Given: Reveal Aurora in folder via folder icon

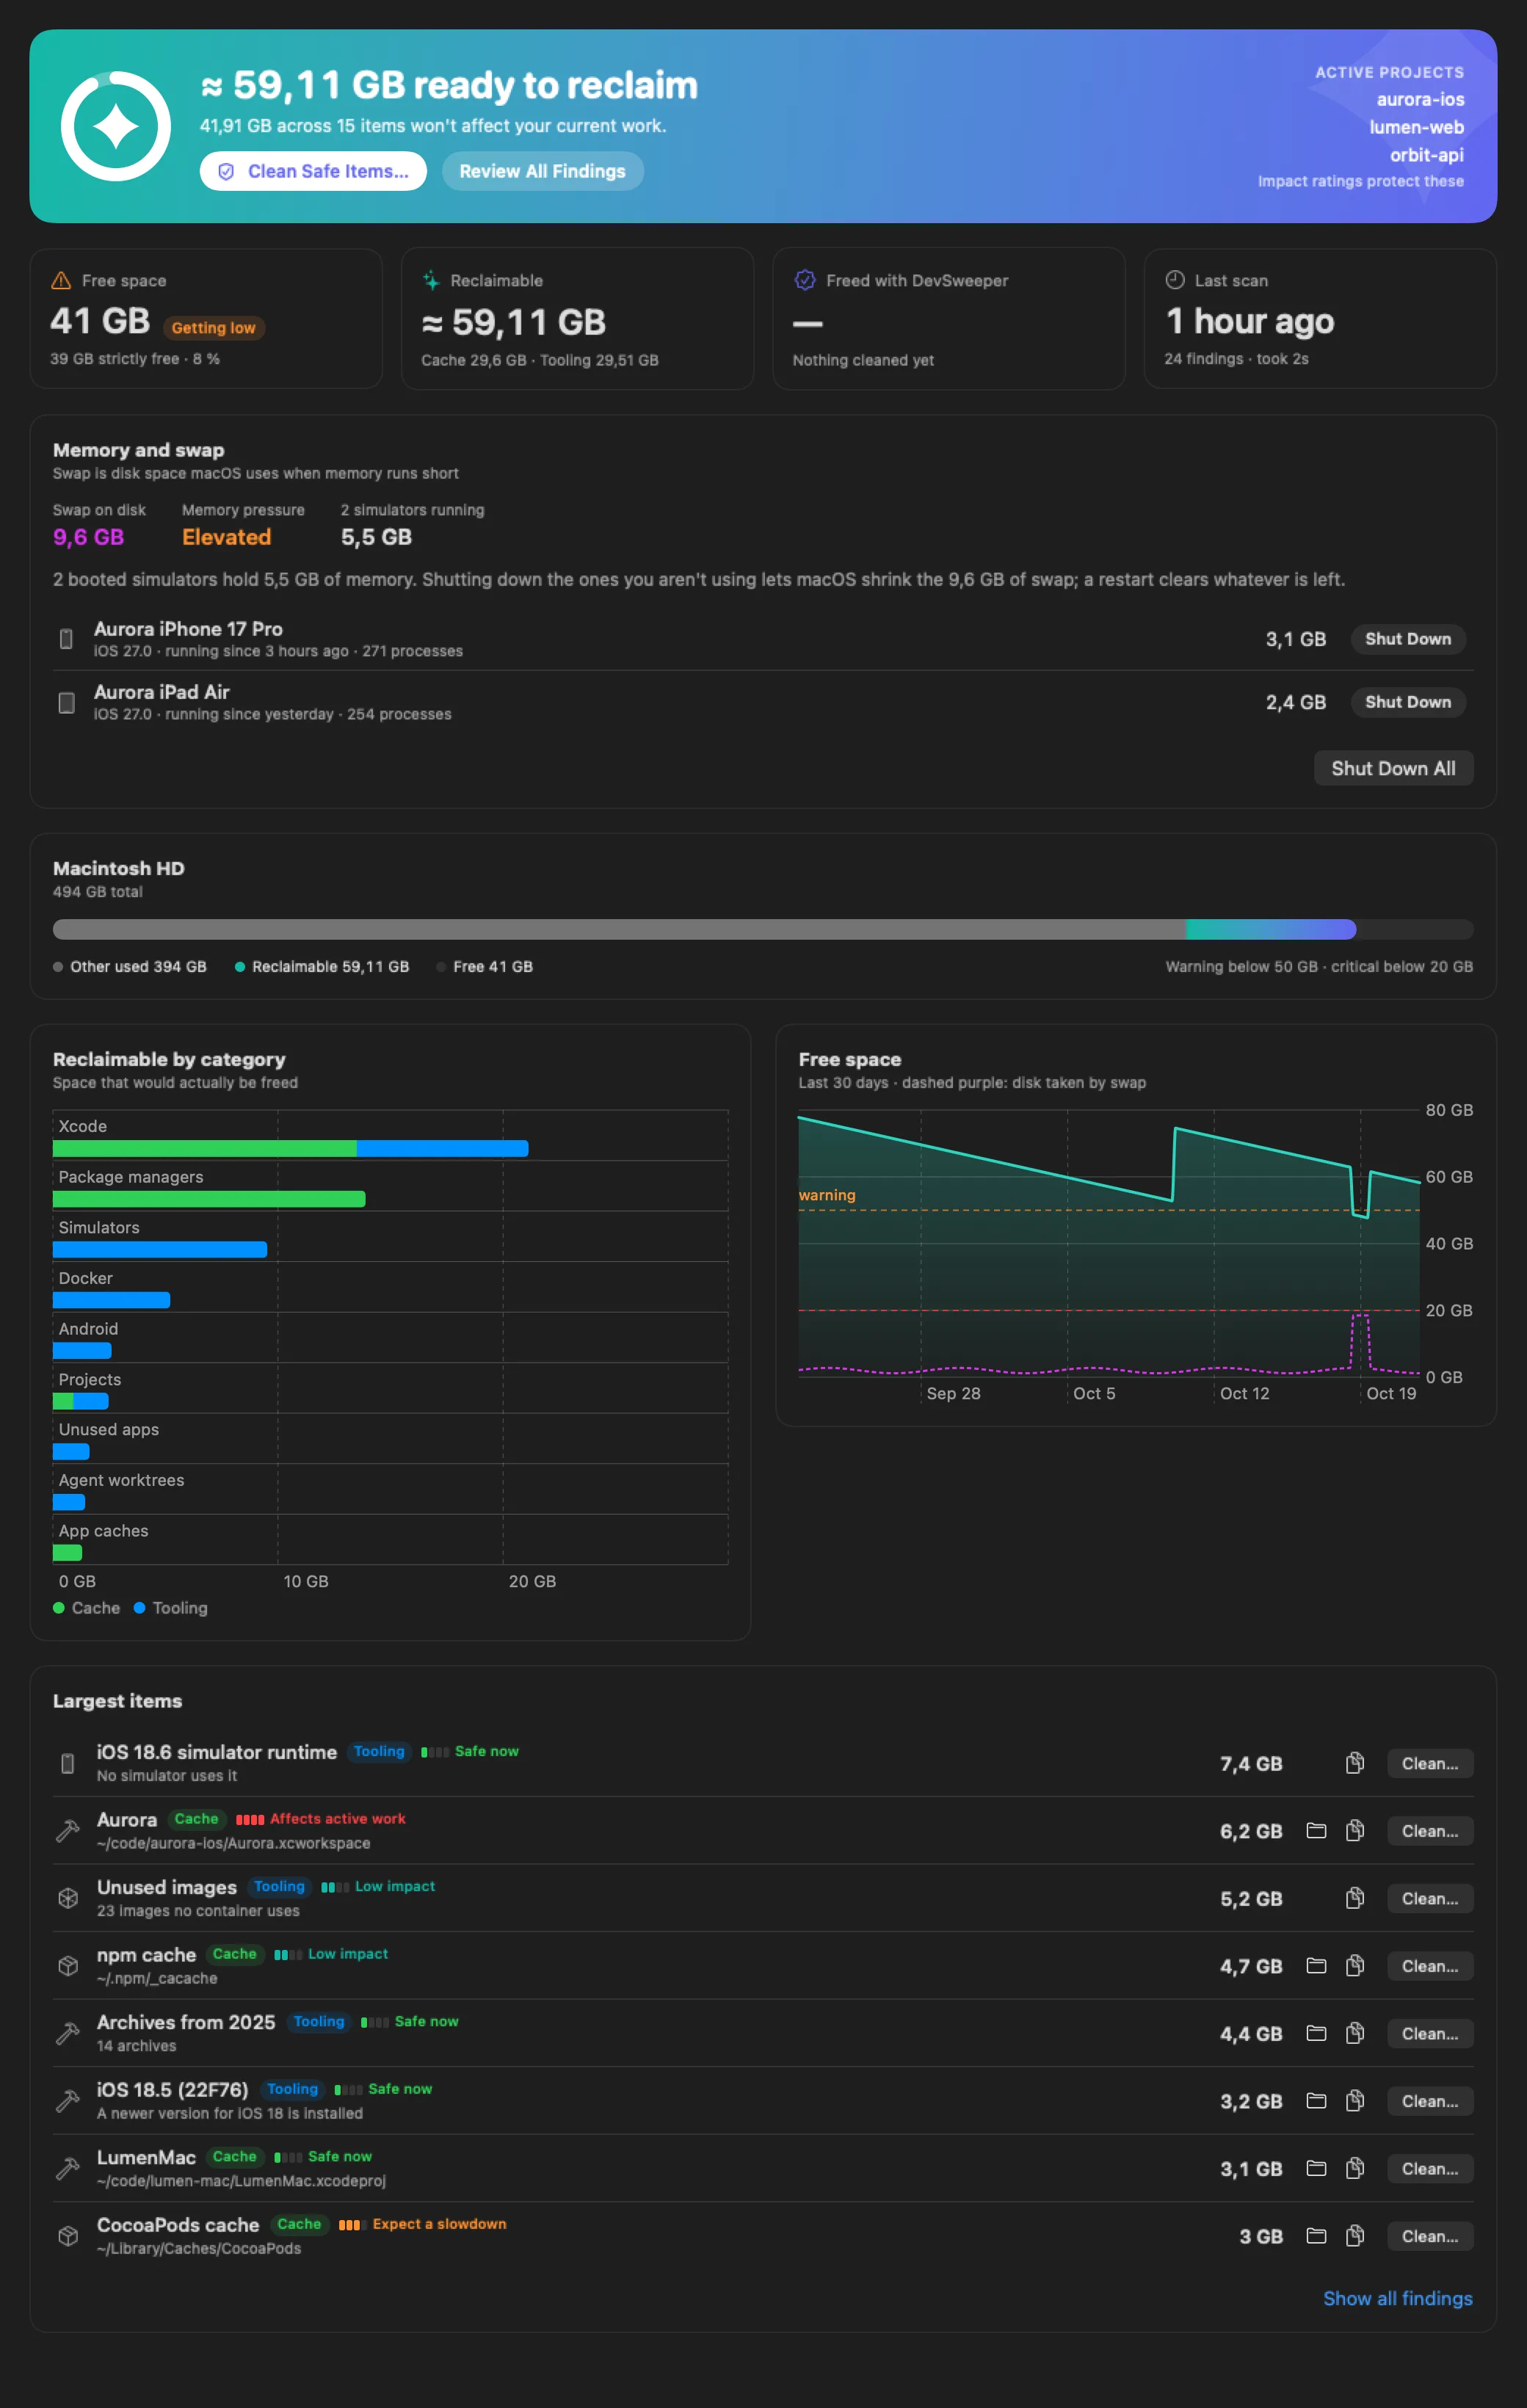Looking at the screenshot, I should [x=1316, y=1831].
